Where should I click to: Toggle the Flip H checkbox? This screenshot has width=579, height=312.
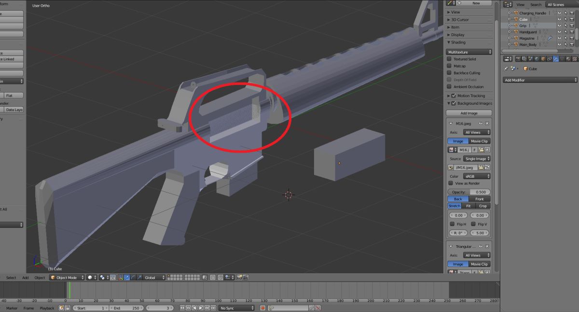click(452, 224)
